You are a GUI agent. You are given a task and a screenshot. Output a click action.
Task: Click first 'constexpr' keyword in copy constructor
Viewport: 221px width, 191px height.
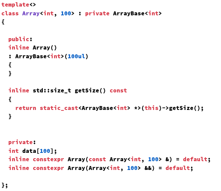(x=48, y=159)
